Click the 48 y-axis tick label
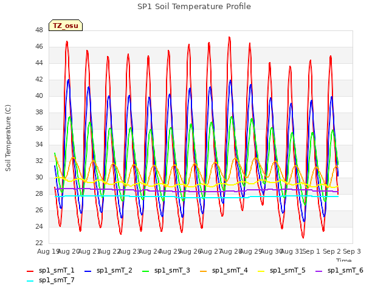Image resolution: width=389 pixels, height=292 pixels. [39, 30]
